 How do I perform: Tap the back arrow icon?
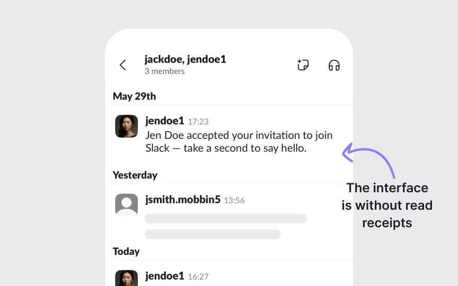pos(123,65)
